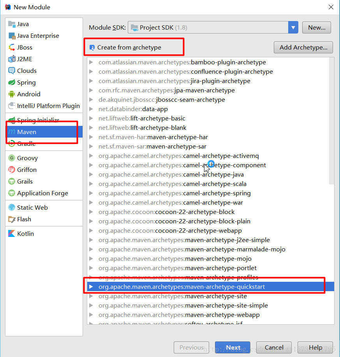Screen dimensions: 340x357
Task: Select maven-archetype-j2ee-simple row
Action: (x=208, y=240)
